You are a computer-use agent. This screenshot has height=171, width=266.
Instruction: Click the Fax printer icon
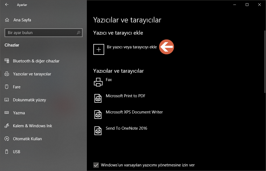coord(98,82)
